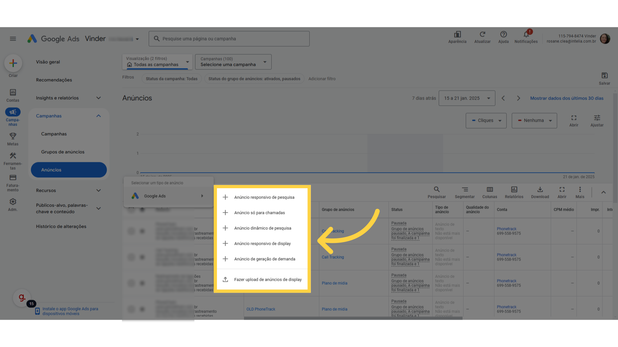This screenshot has width=618, height=347.
Task: Collapse chart with up chevron
Action: point(604,192)
